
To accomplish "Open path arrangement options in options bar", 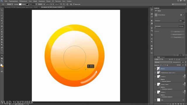I will (67, 4).
